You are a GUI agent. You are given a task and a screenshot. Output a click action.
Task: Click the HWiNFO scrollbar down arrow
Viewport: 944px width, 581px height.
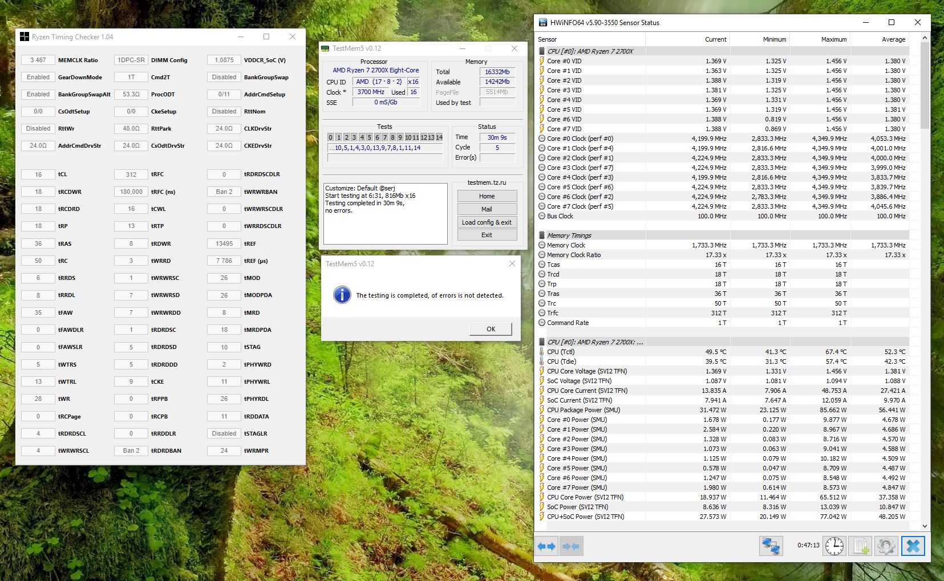point(925,526)
